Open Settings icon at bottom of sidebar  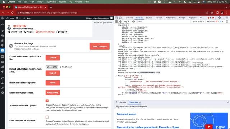pos(3,92)
